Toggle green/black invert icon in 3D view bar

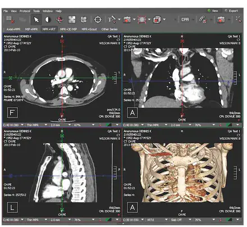tap(229, 220)
